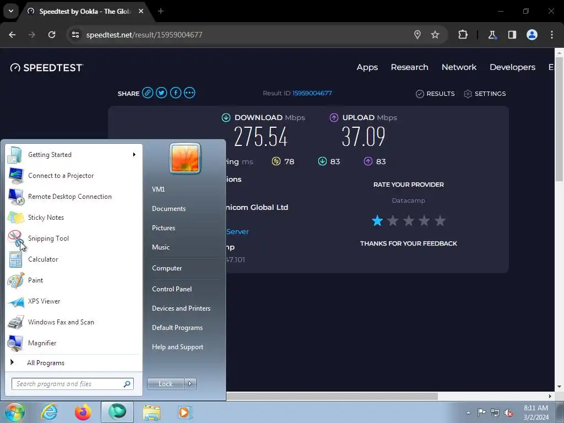Screen dimensions: 564x423
Task: Launch Sticky Notes
Action: (x=74, y=217)
